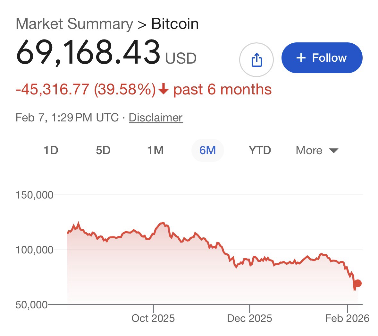Viewport: 378px width, 336px height.
Task: Click the -45,316.77 price change text
Action: [x=52, y=89]
